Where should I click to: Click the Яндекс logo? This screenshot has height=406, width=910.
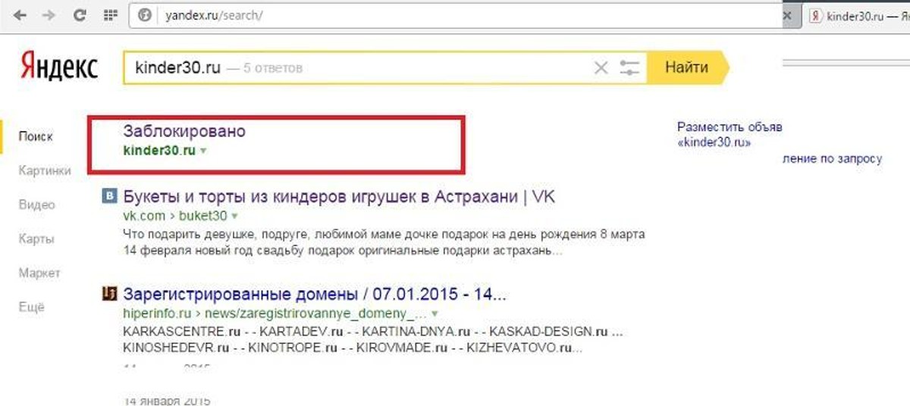pos(58,67)
